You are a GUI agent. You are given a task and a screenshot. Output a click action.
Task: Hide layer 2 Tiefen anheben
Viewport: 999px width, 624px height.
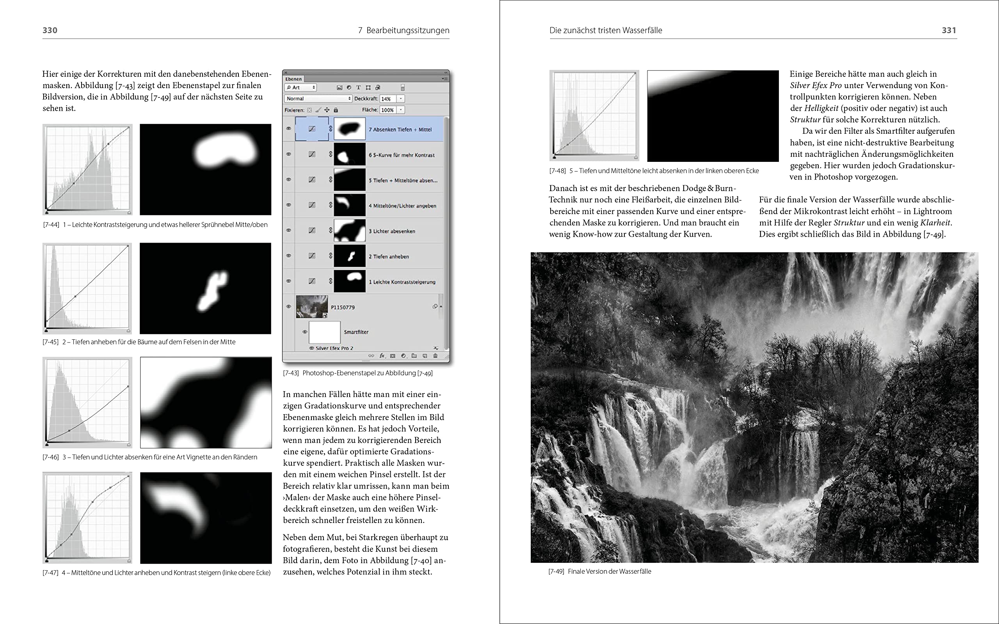288,256
